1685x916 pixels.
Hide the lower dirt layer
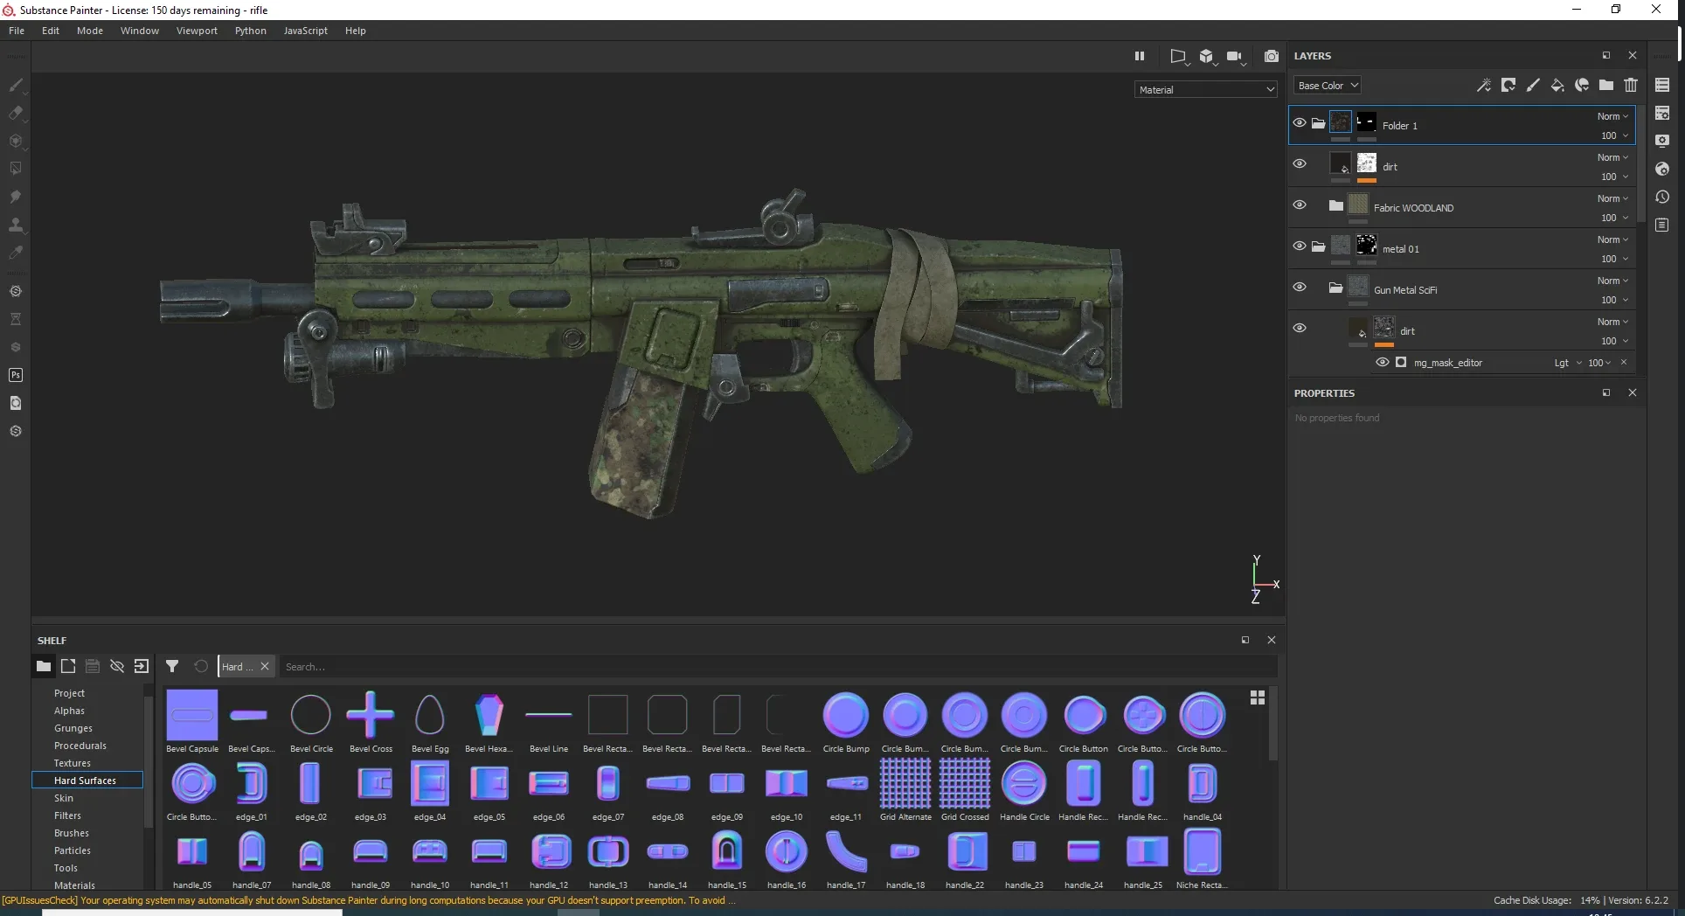pos(1300,328)
